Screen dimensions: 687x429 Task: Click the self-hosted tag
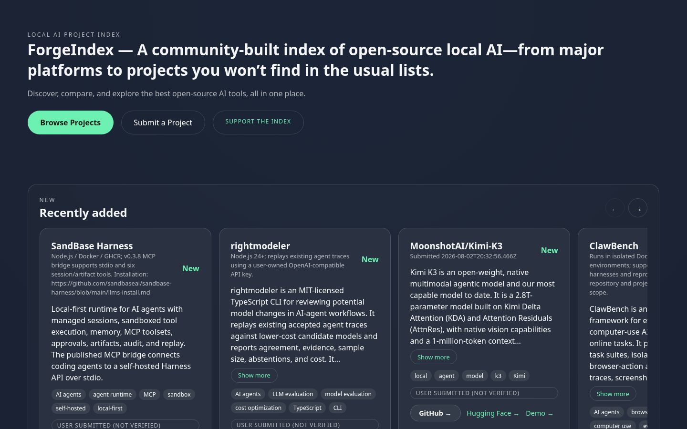point(71,408)
